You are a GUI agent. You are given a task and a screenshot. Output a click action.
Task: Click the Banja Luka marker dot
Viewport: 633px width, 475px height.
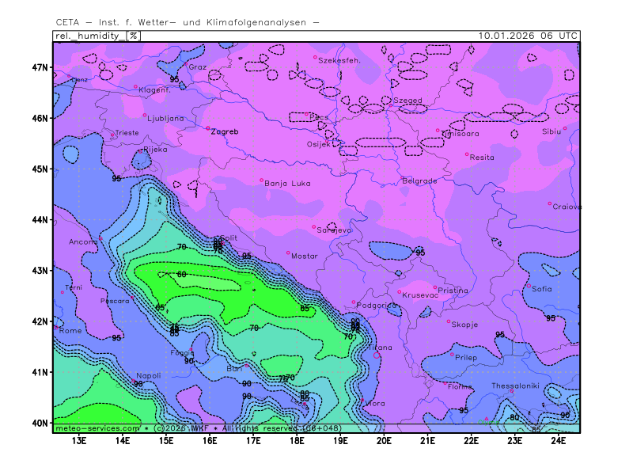pos(261,180)
